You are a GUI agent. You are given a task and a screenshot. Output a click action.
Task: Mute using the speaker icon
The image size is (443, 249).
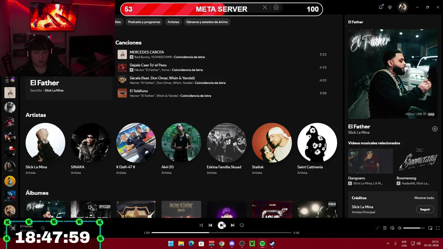pyautogui.click(x=400, y=228)
